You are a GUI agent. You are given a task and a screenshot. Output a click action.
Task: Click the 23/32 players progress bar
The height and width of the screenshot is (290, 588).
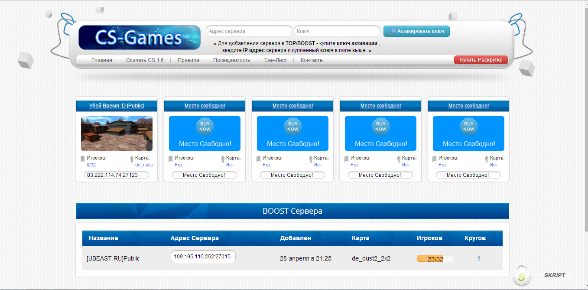point(435,259)
